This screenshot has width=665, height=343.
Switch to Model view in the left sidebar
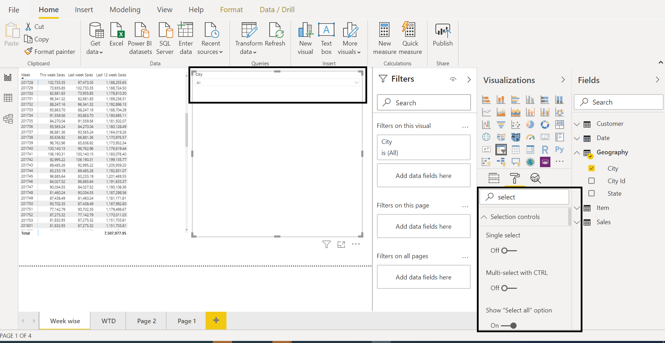8,119
